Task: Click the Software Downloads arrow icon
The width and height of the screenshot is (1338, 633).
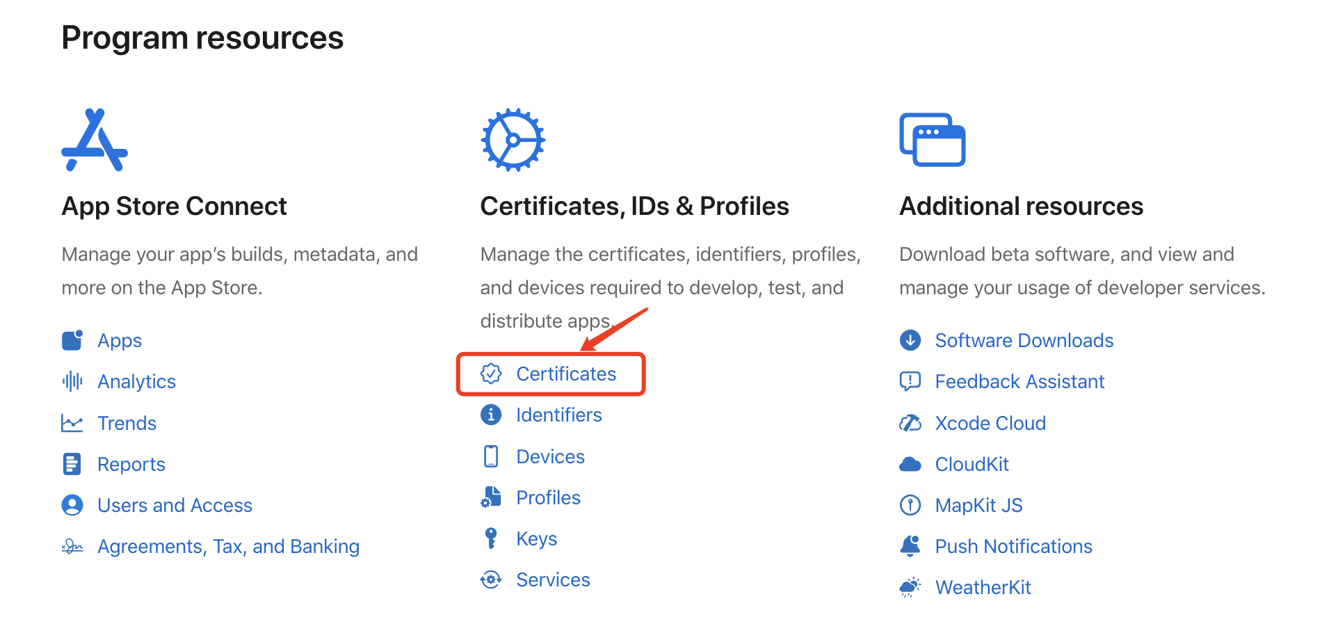Action: (x=910, y=340)
